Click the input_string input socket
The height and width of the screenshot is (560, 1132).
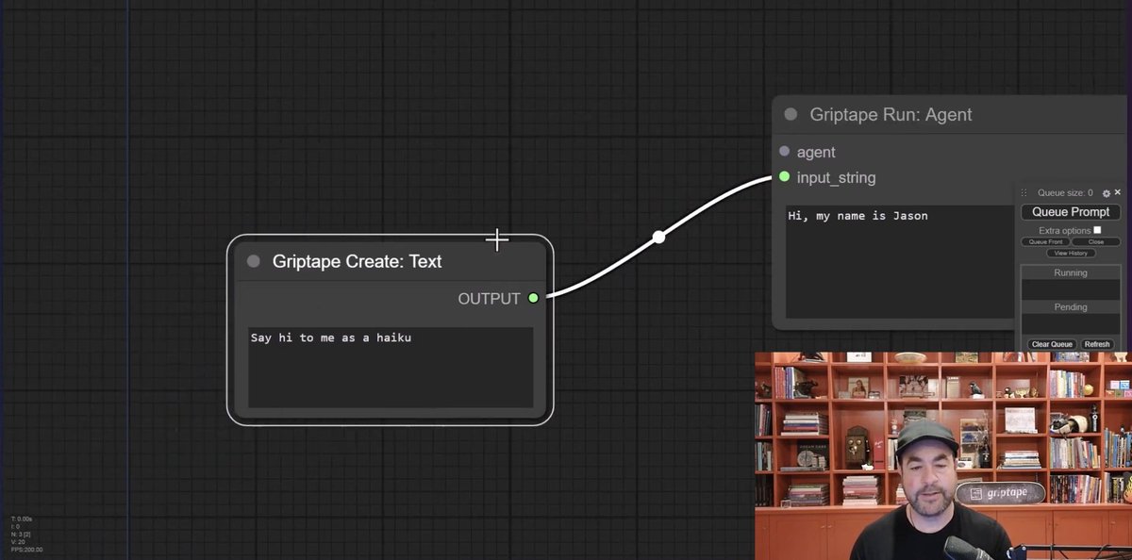pyautogui.click(x=785, y=177)
